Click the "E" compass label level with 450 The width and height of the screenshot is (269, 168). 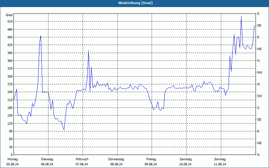(x=258, y=37)
